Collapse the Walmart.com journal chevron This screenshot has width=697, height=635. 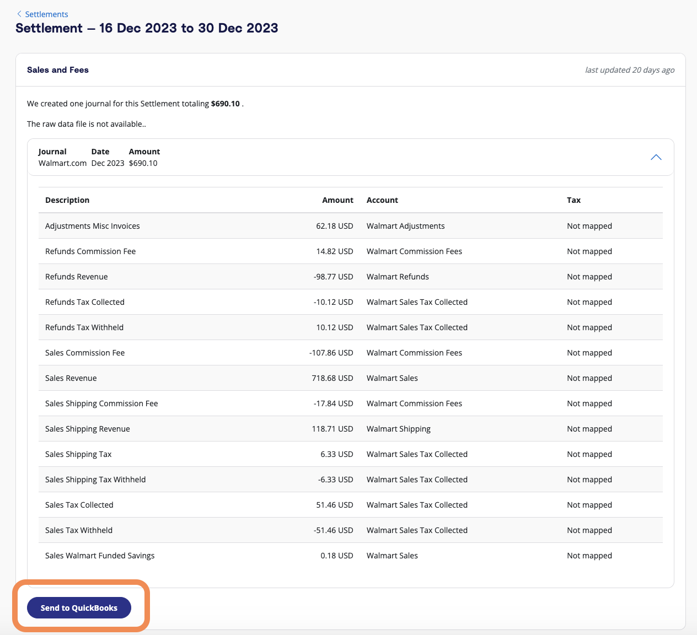pos(656,157)
